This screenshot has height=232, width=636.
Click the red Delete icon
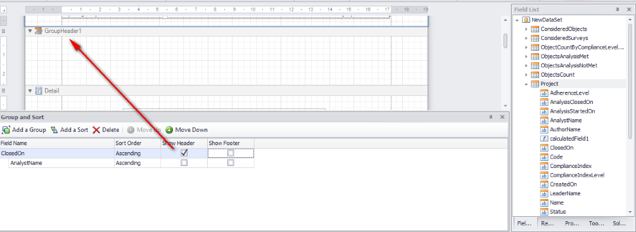pyautogui.click(x=96, y=130)
